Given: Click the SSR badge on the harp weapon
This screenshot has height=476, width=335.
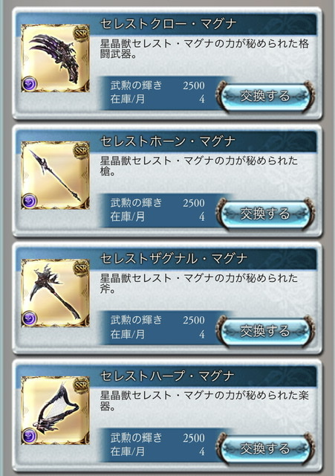Looking at the screenshot, I should coord(81,385).
